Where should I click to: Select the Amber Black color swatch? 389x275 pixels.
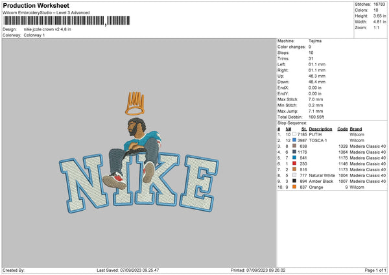[x=294, y=181]
